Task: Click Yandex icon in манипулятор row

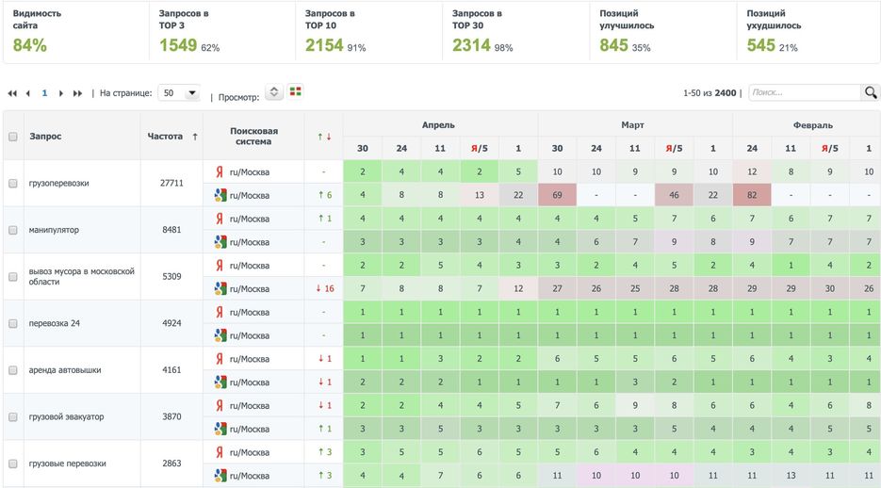Action: pyautogui.click(x=220, y=219)
